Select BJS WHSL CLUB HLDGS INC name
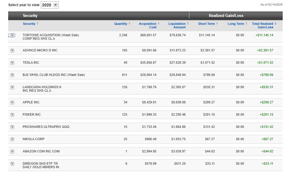The height and width of the screenshot is (174, 290). click(54, 75)
